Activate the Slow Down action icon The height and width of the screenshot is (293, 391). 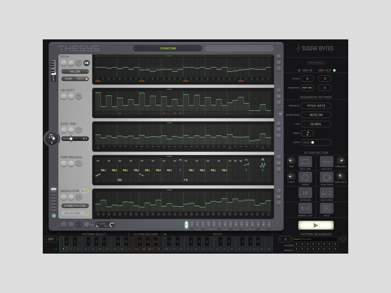[326, 178]
